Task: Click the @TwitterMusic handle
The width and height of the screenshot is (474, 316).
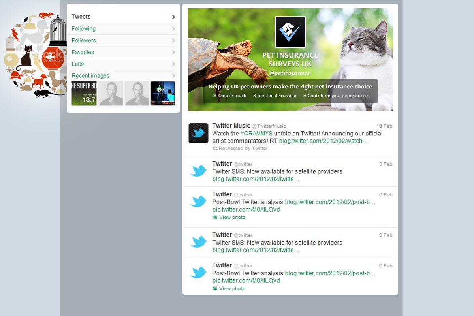Action: (x=269, y=126)
